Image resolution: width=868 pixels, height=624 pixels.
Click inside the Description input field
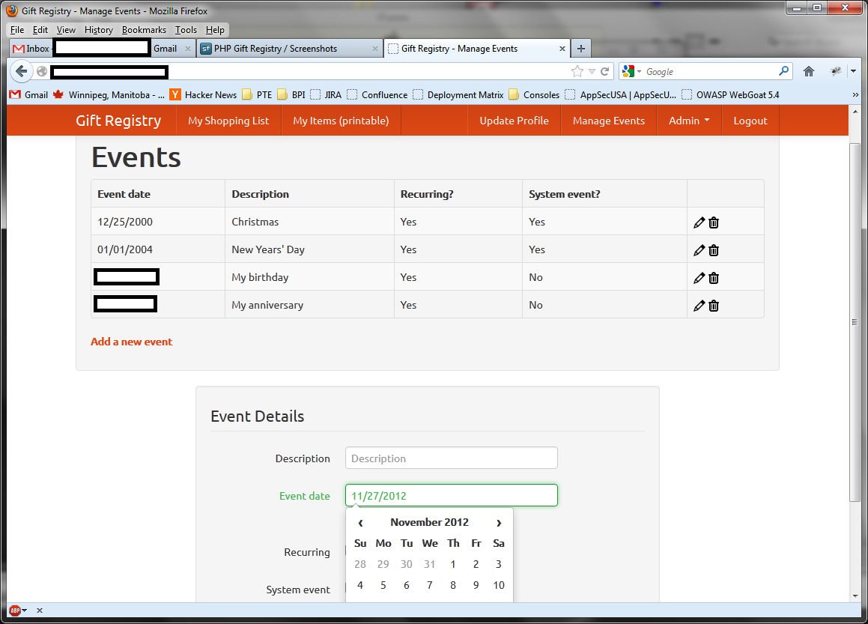[x=451, y=458]
